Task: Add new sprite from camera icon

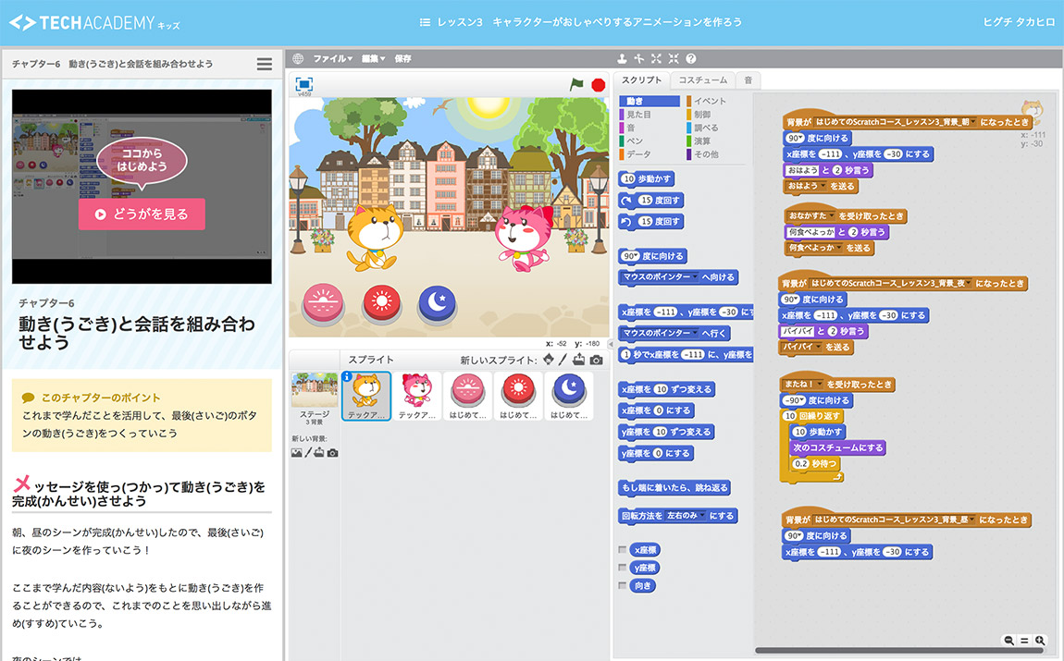Action: pos(597,360)
